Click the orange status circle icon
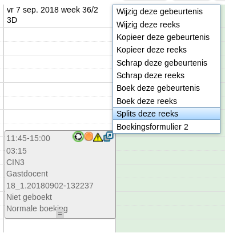This screenshot has height=233, width=225. point(89,136)
